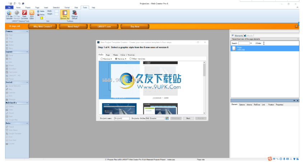Select the blue empty project template thumbnail
Screen dimensions: 303x162
[x=119, y=80]
